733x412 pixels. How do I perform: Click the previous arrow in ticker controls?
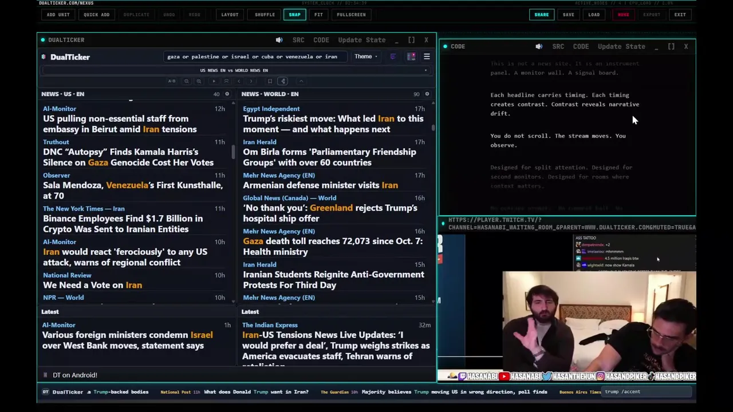click(x=239, y=81)
